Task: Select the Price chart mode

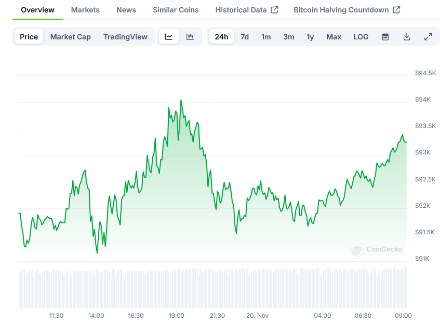Action: click(29, 37)
